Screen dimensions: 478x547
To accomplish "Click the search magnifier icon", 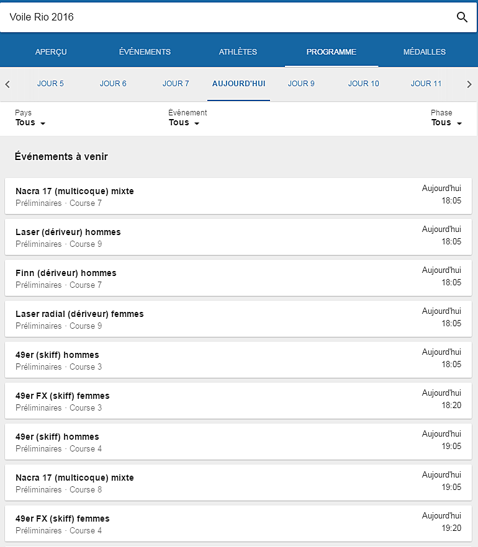I will coord(462,17).
